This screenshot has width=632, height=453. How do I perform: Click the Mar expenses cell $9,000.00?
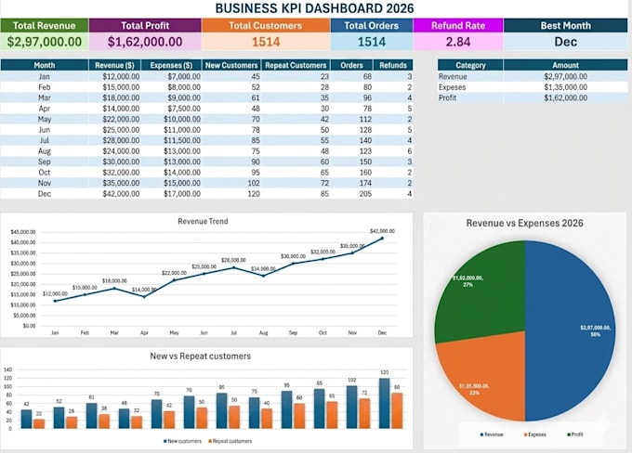[171, 97]
